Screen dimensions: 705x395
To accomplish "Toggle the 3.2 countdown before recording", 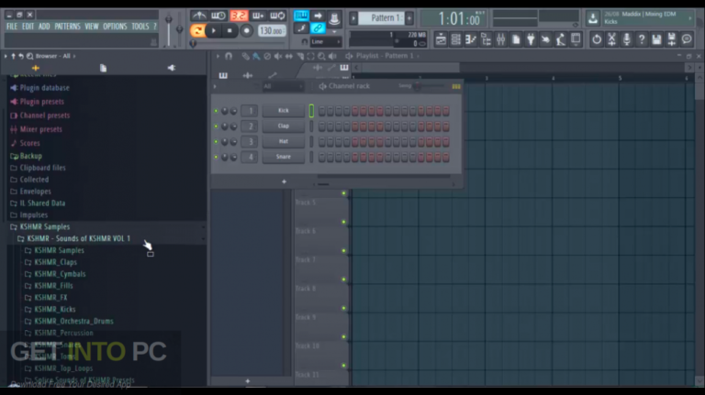I will (239, 16).
